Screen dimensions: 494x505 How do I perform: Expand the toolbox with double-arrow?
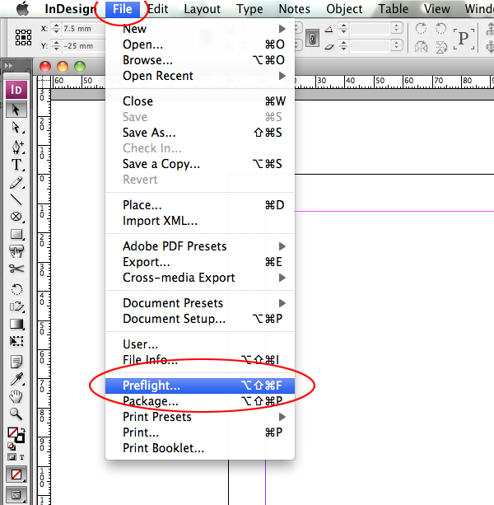[8, 65]
